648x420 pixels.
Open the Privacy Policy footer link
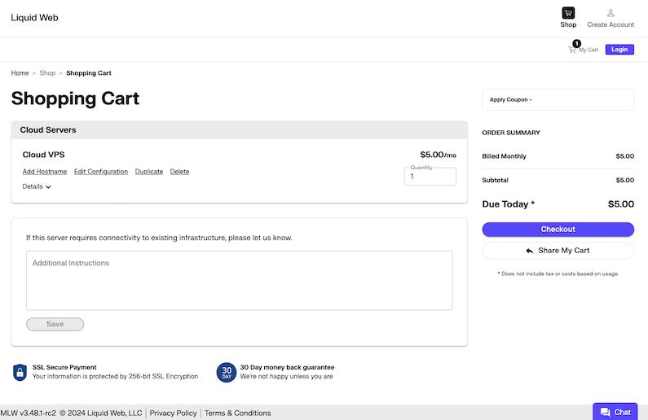pos(173,413)
